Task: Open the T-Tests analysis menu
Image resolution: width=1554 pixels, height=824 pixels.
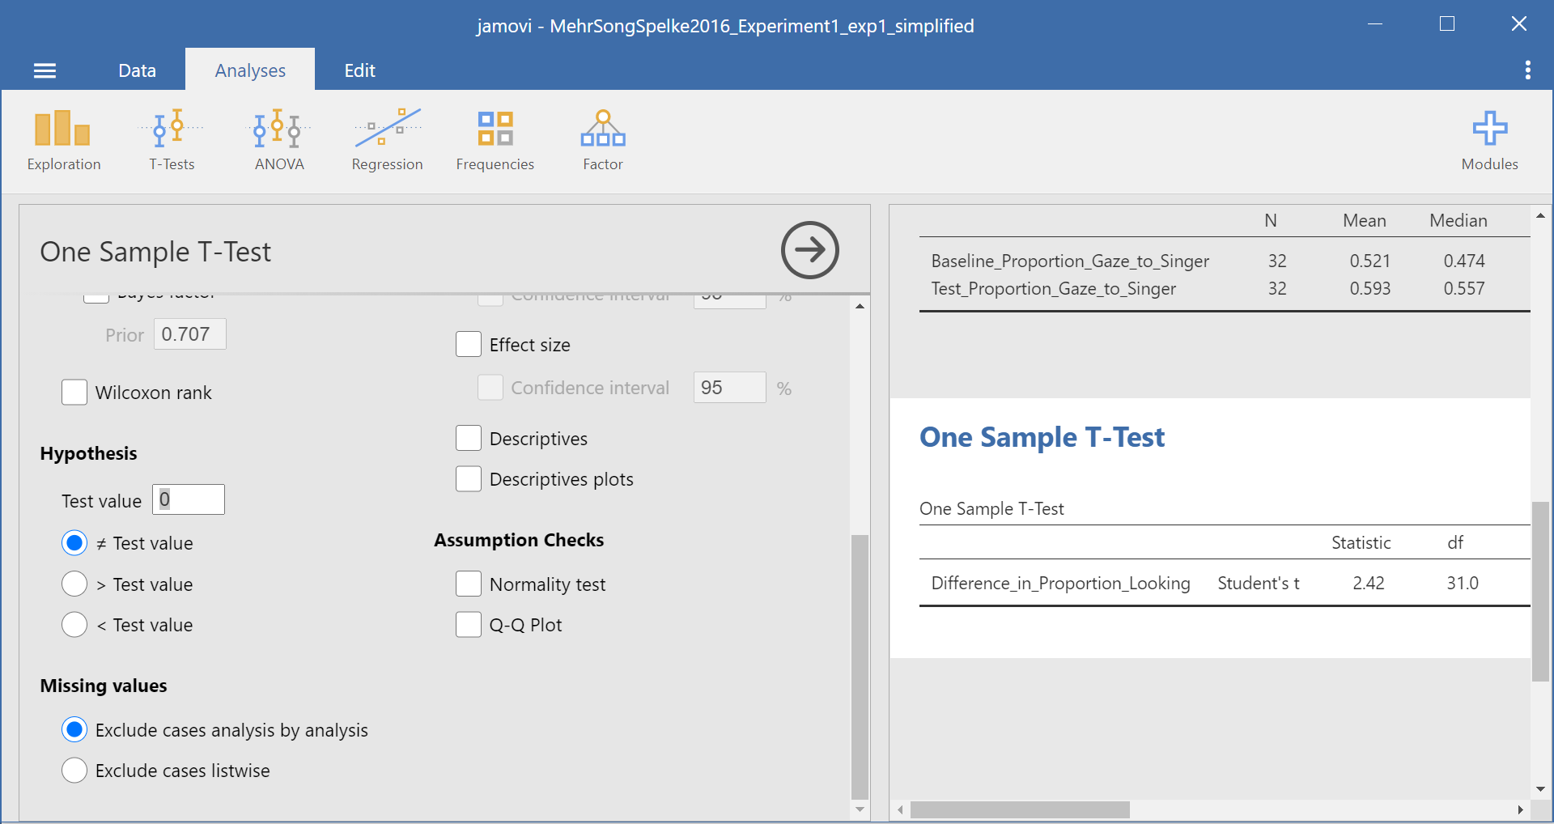Action: [172, 141]
